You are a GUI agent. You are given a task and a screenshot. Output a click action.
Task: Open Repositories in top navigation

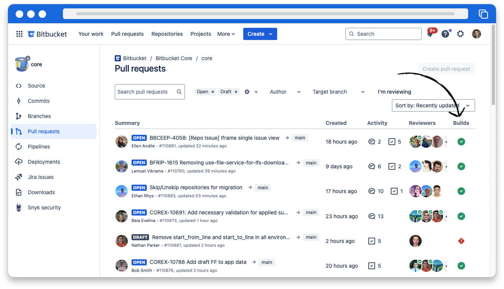167,34
